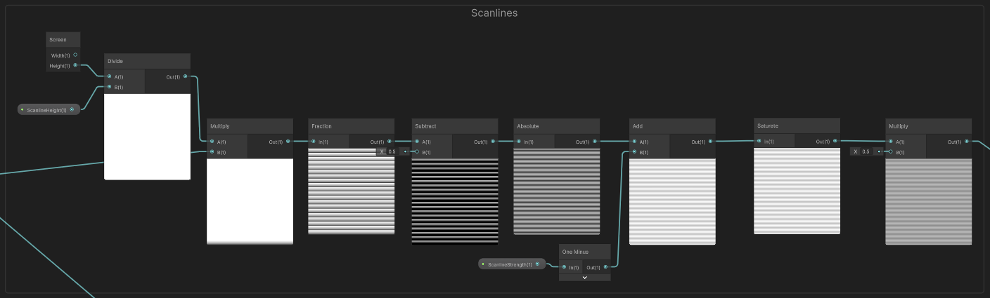
Task: Click the One Minus node Out port
Action: click(x=605, y=267)
